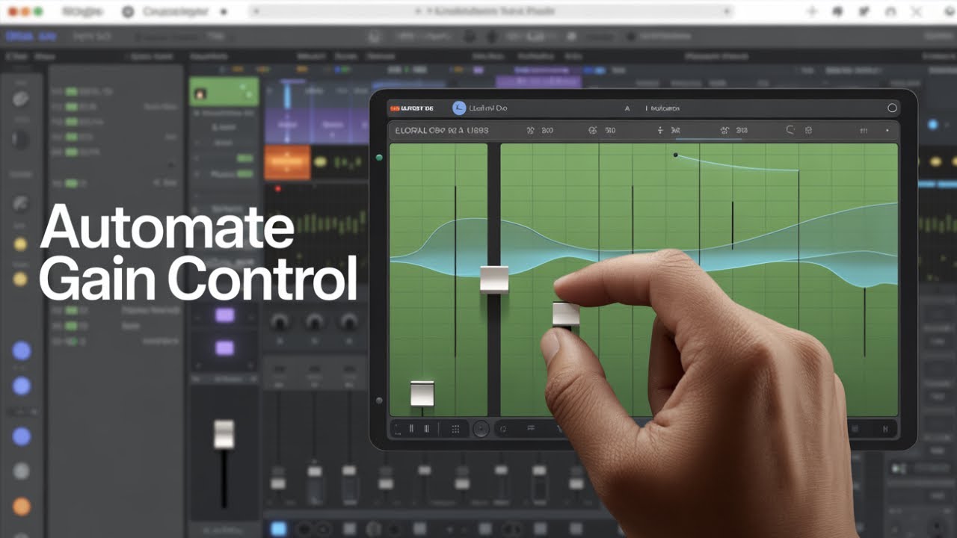
Task: Tap the round dark button in tablet bottom bar
Action: click(x=481, y=429)
